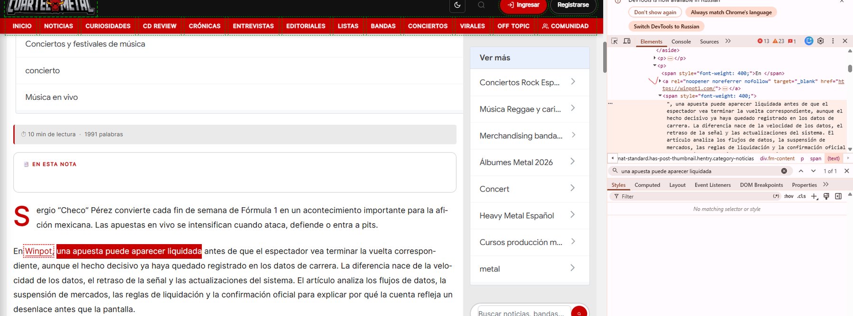Switch to the Console tab
Viewport: 853px width, 316px height.
[x=681, y=42]
